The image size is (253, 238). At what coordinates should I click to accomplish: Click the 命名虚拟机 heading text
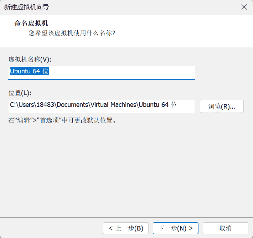tap(31, 23)
